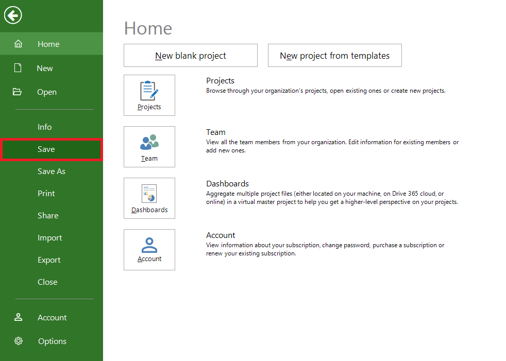This screenshot has height=361, width=506.
Task: Select Import in the sidebar
Action: [x=49, y=237]
